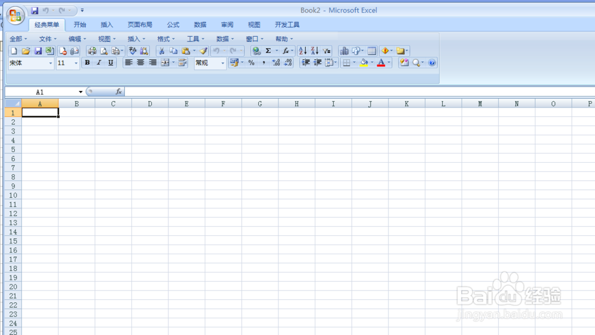Toggle Align Right
Screen dimensions: 595x335
click(x=152, y=63)
